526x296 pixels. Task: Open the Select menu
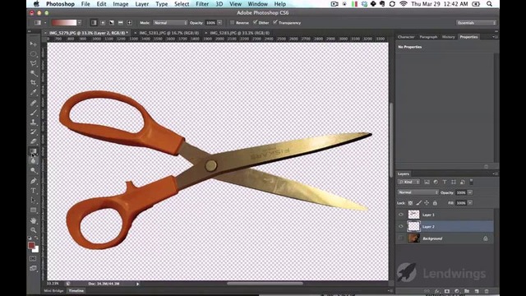(x=182, y=4)
